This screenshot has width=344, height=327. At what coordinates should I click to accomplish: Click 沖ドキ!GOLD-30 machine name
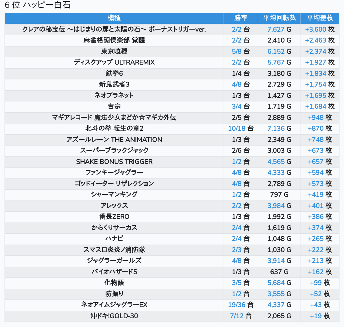(114, 316)
